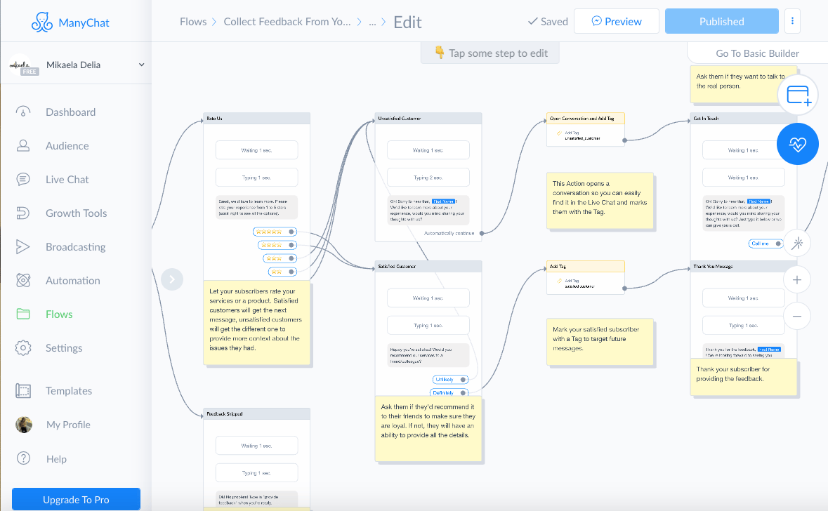Image resolution: width=828 pixels, height=511 pixels.
Task: Expand the collapsed side panel arrow
Action: [x=172, y=279]
